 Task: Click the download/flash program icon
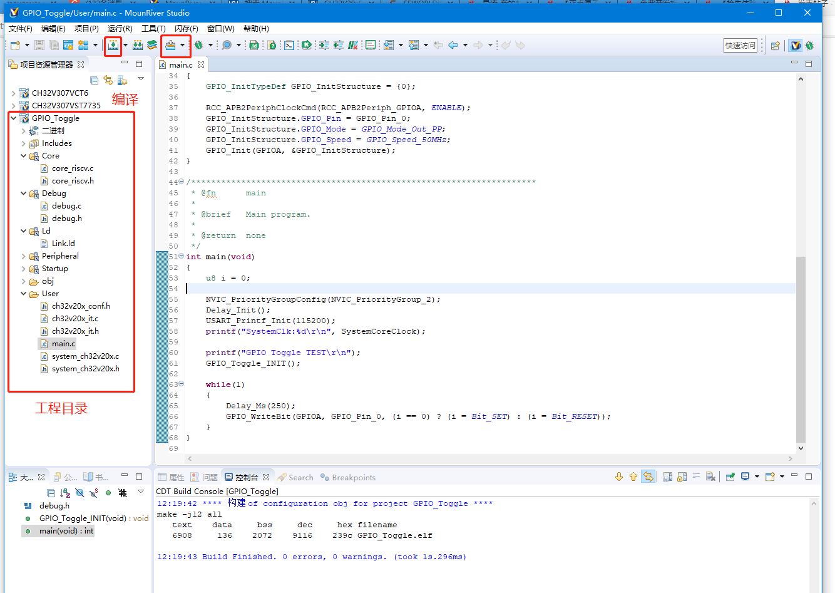pyautogui.click(x=170, y=45)
